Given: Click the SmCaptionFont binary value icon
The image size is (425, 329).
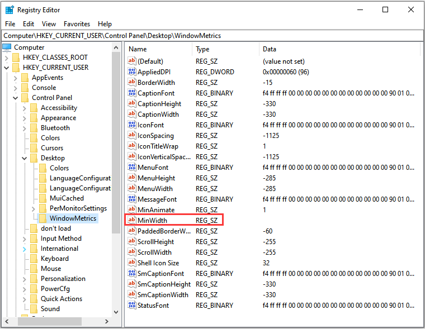Looking at the screenshot, I should pos(132,274).
